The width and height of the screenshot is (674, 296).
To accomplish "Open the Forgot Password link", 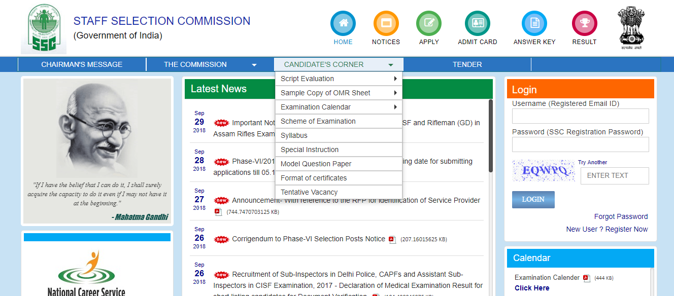I will click(x=621, y=216).
